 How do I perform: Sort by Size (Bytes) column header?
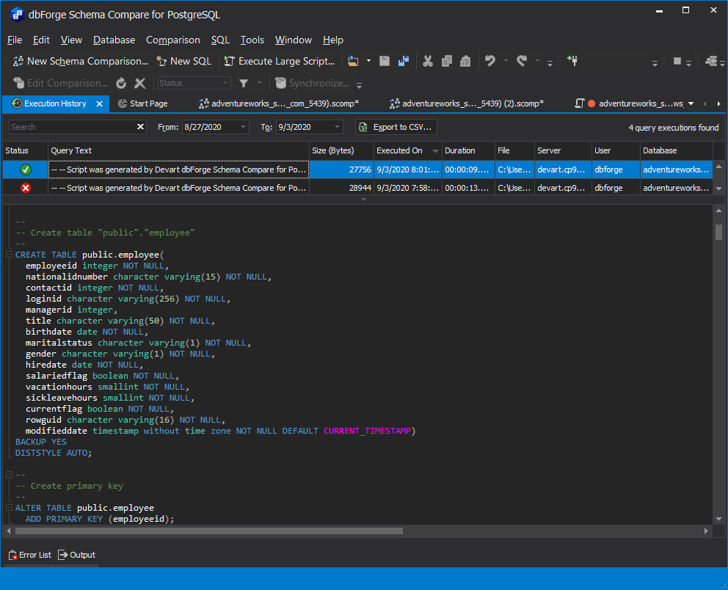342,151
